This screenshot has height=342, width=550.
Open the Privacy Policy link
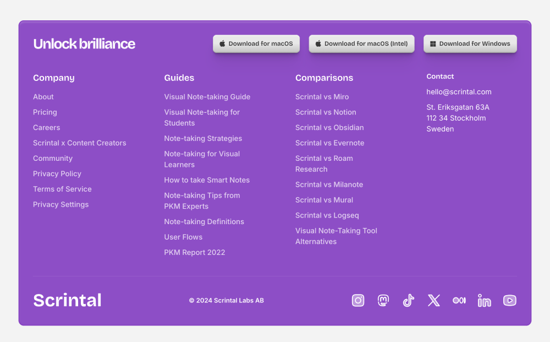pos(57,174)
